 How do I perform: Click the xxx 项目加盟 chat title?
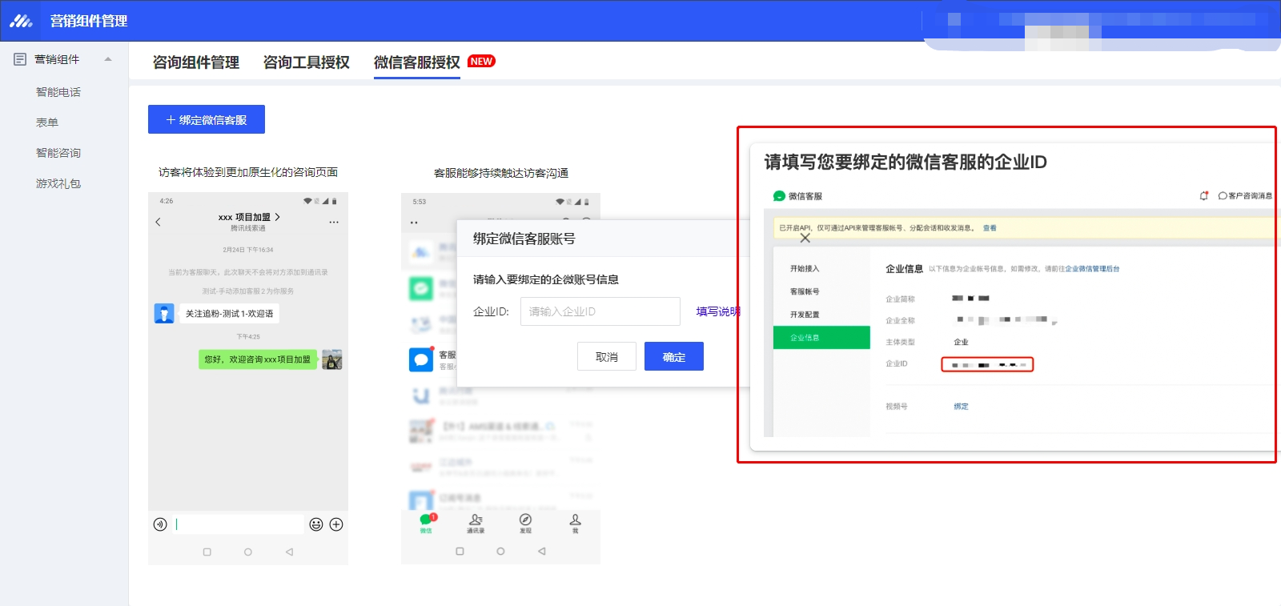(249, 217)
